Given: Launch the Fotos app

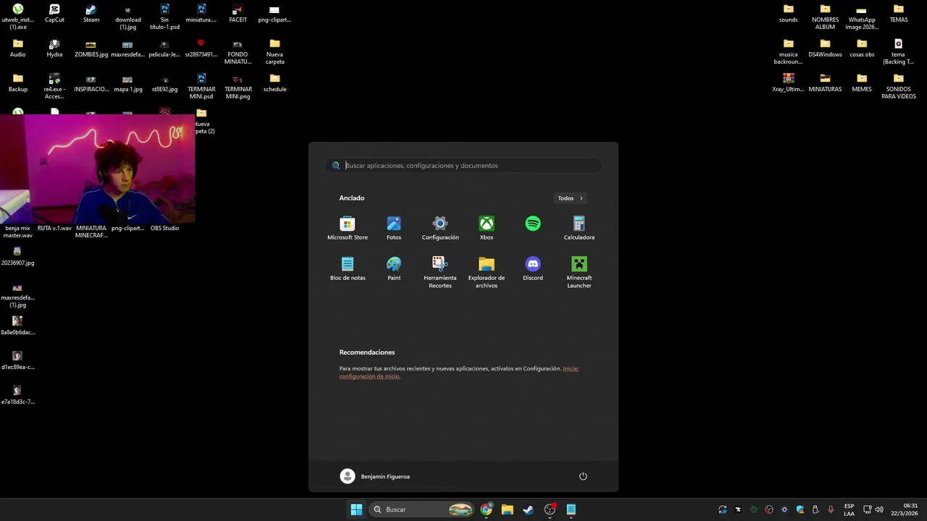Looking at the screenshot, I should [394, 228].
